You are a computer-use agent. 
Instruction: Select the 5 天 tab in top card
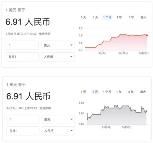[95, 17]
